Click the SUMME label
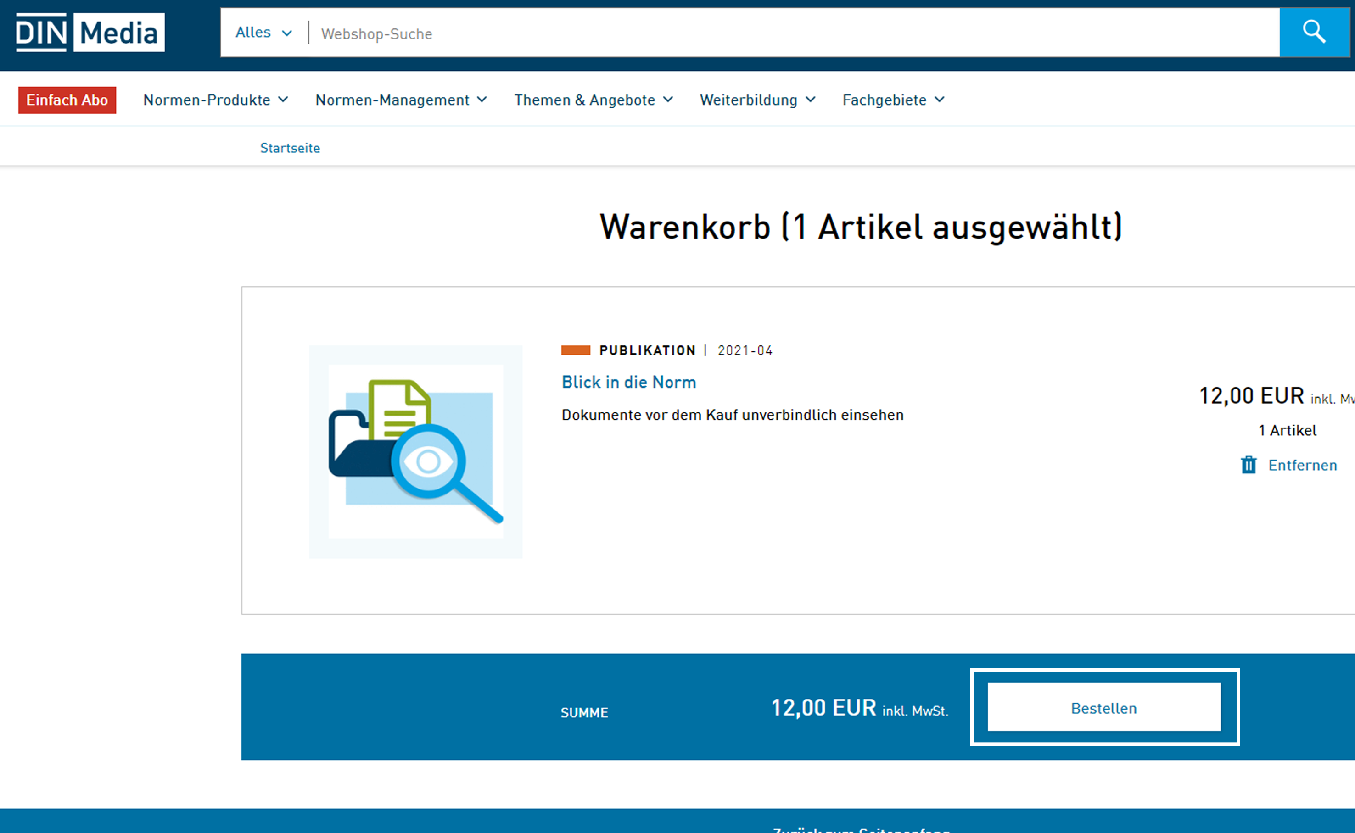This screenshot has height=833, width=1355. (x=584, y=712)
